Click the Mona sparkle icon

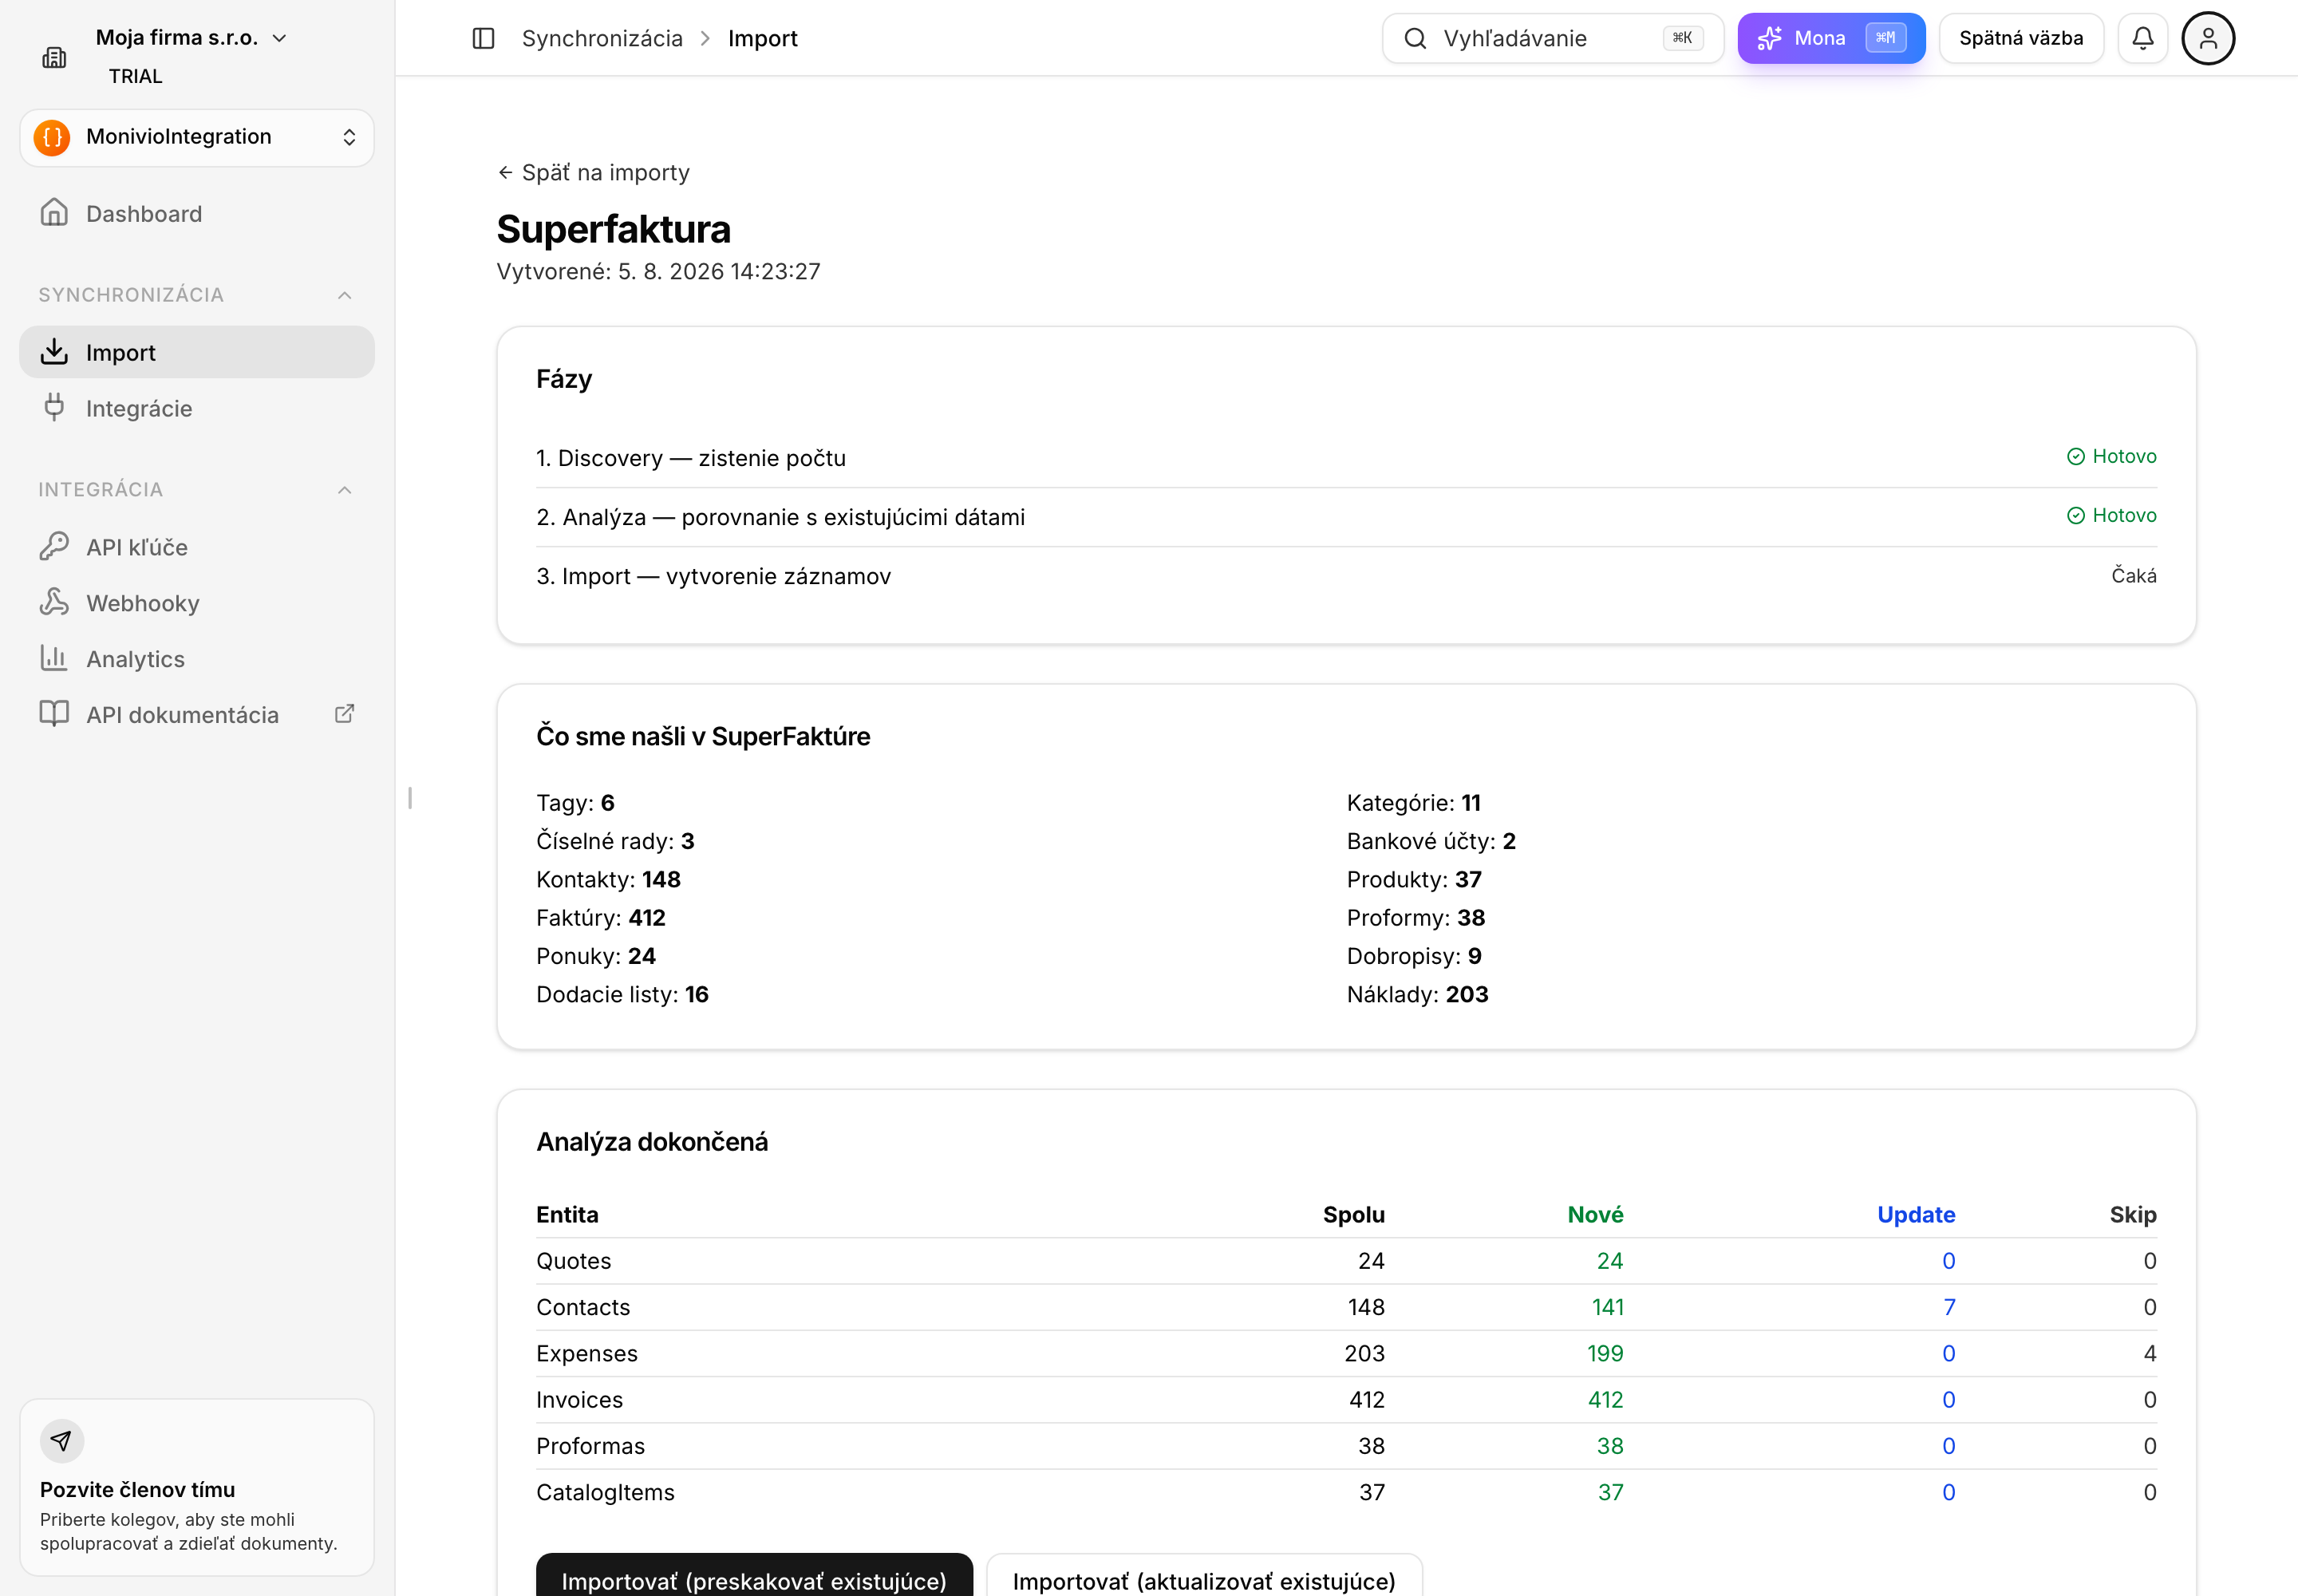click(1769, 38)
